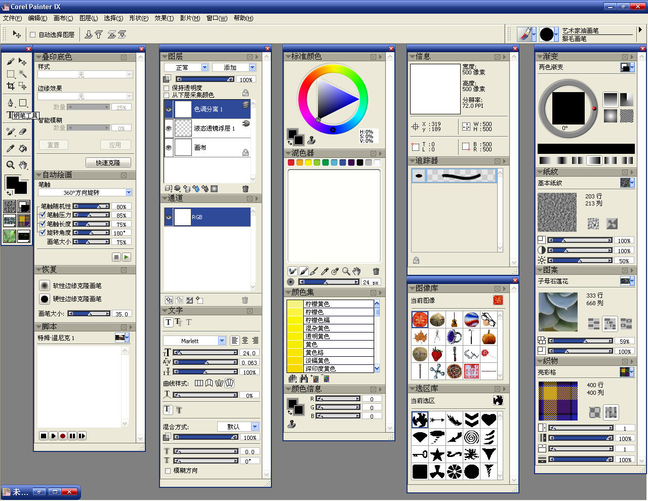Open the 画布(C) menu

pyautogui.click(x=63, y=18)
